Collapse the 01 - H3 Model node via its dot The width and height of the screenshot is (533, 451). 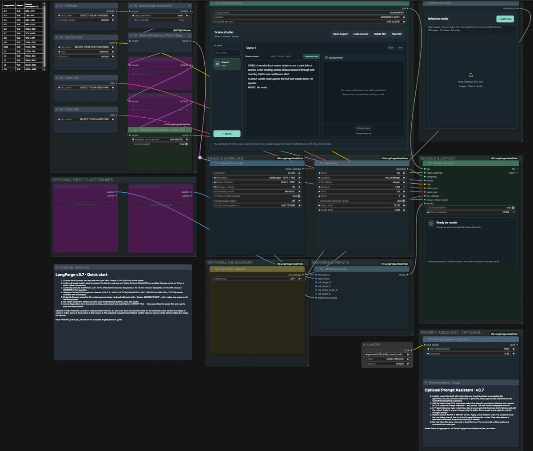pos(57,6)
